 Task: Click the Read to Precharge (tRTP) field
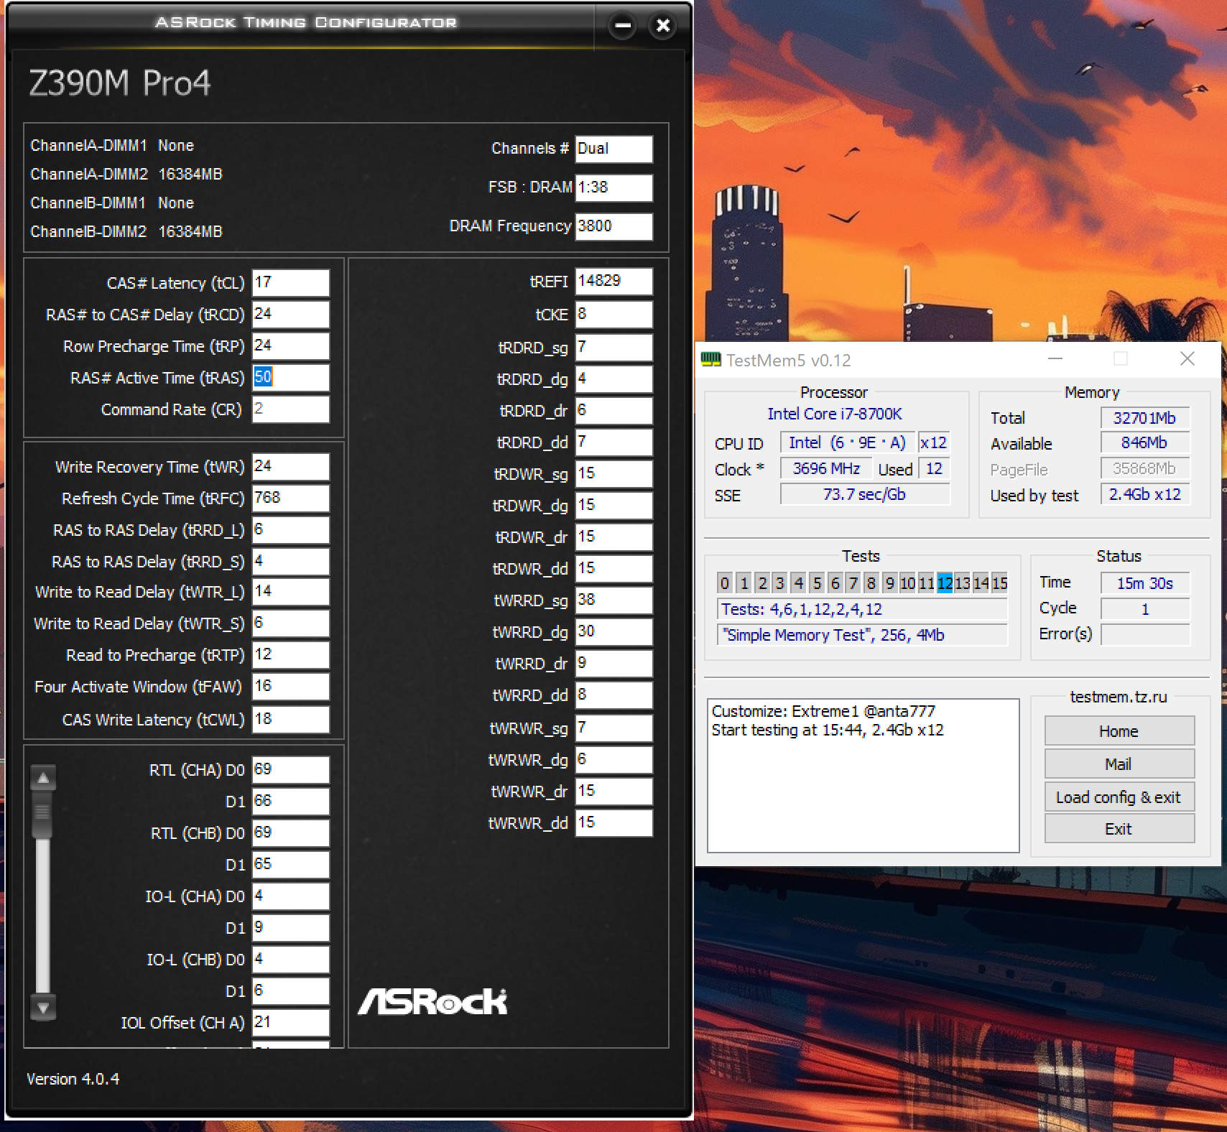(291, 655)
